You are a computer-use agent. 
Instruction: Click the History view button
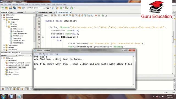tap(46, 15)
